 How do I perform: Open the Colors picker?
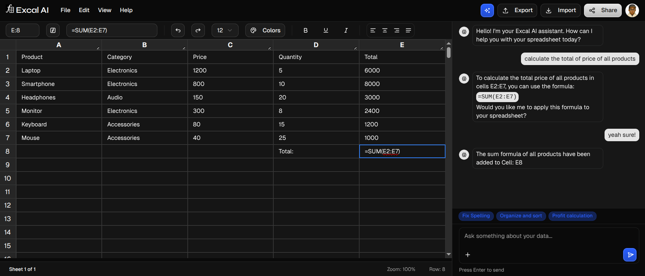(x=265, y=30)
